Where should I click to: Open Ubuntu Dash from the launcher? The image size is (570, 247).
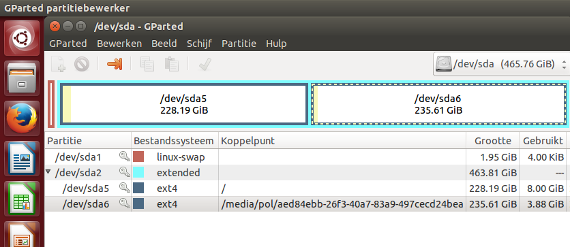tap(22, 38)
